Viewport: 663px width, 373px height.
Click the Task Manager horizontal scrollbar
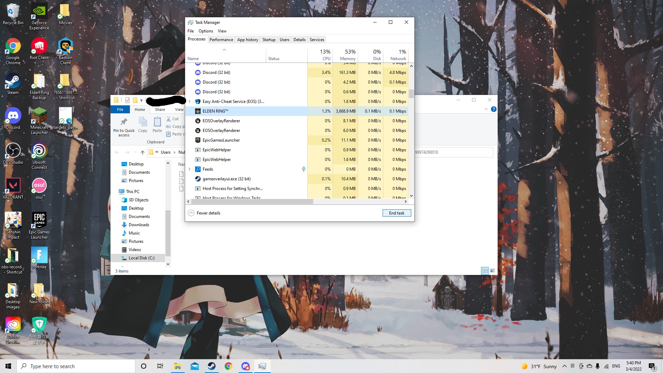pyautogui.click(x=252, y=201)
